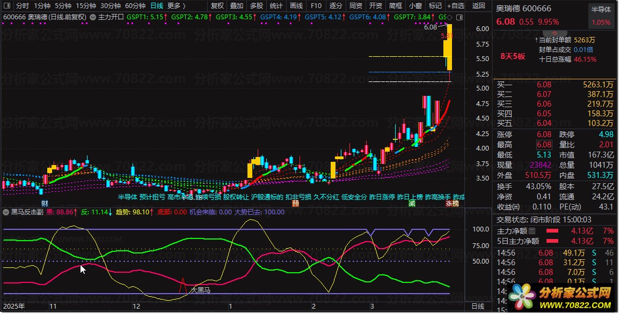Switch to 分时 chart period
620x314 pixels.
pos(22,6)
